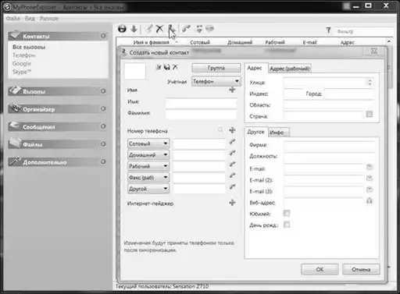The height and width of the screenshot is (294, 400).
Task: Open the Домашний phone type dropdown
Action: click(148, 155)
